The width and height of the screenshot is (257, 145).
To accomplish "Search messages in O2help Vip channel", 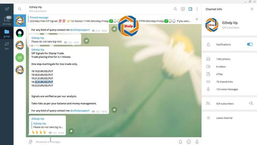I will pos(175,9).
